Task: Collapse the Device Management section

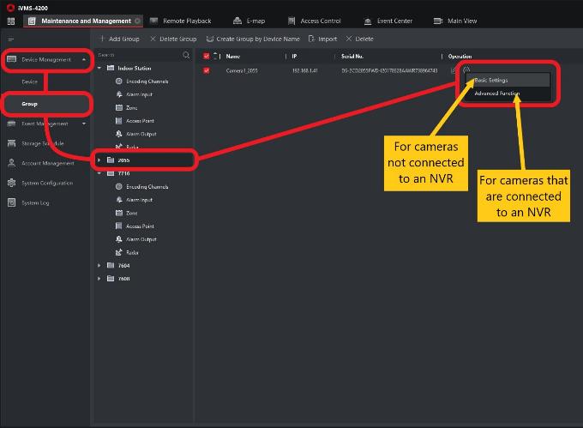Action: pyautogui.click(x=83, y=60)
